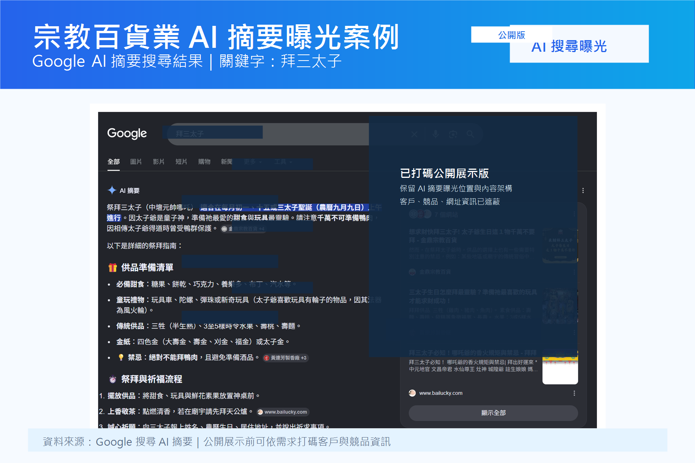The width and height of the screenshot is (695, 463).
Task: Open the inline www.bailucky.com source chip
Action: pyautogui.click(x=283, y=412)
